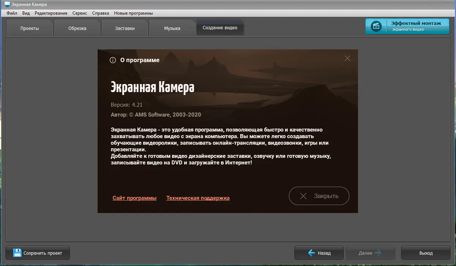Screen dimensions: 456x266
Task: Open the Техническая поддержка link
Action: [198, 198]
